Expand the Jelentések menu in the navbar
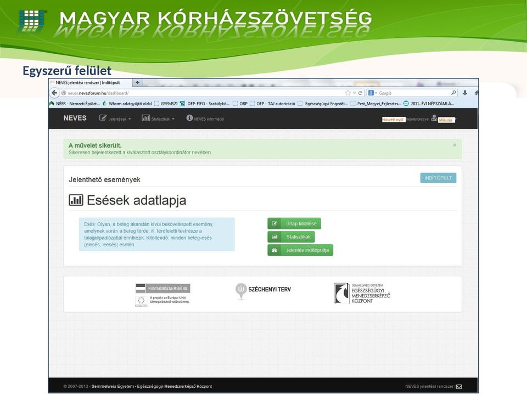Image resolution: width=527 pixels, height=395 pixels. (x=115, y=119)
